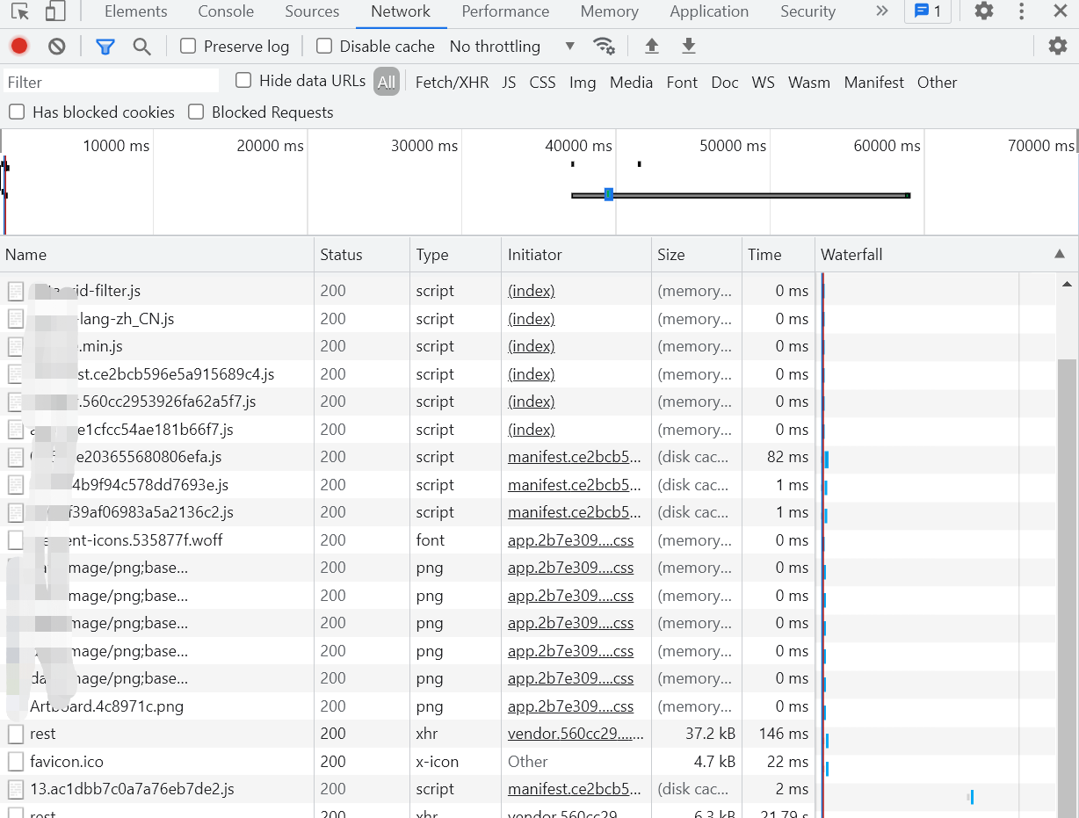Click the Waterfall sort arrow

point(1059,254)
